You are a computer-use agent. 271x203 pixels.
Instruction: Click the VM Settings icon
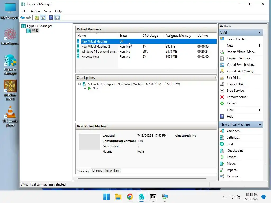[x=222, y=137]
